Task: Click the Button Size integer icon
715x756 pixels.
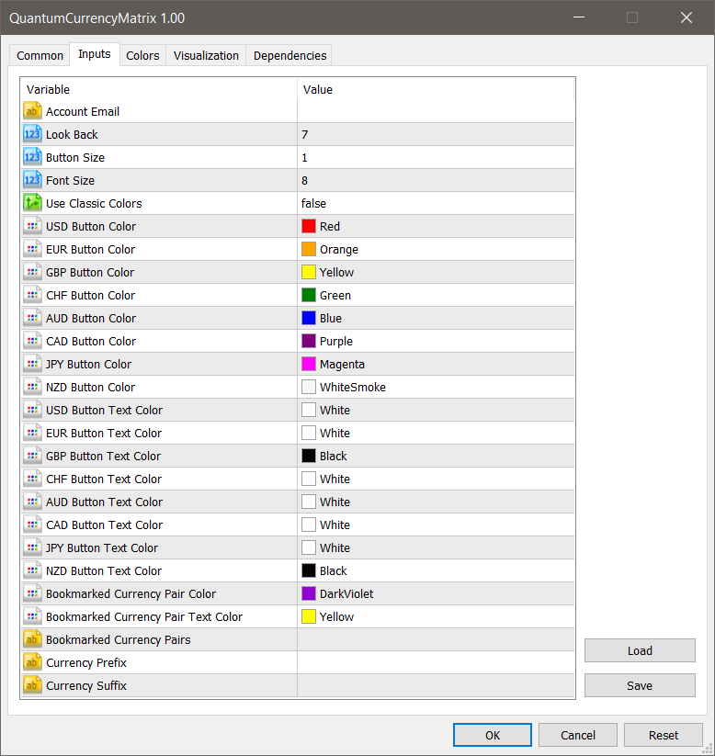Action: [x=32, y=157]
